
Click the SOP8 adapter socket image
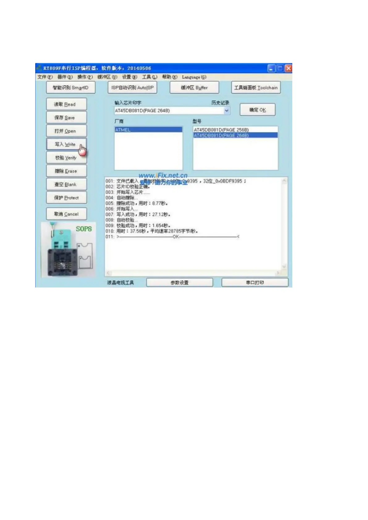coord(68,250)
